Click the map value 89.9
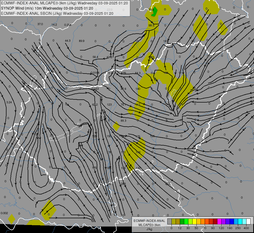This screenshot has height=233, width=254. pyautogui.click(x=82, y=41)
